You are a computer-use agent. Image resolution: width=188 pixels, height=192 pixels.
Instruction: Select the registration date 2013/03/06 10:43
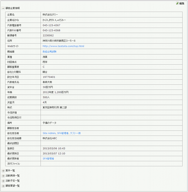tap(54, 148)
